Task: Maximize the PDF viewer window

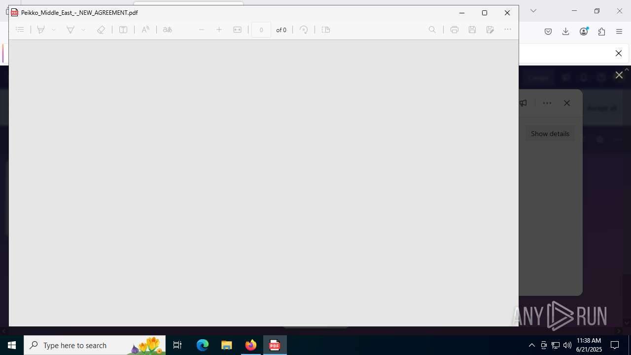Action: coord(485,13)
